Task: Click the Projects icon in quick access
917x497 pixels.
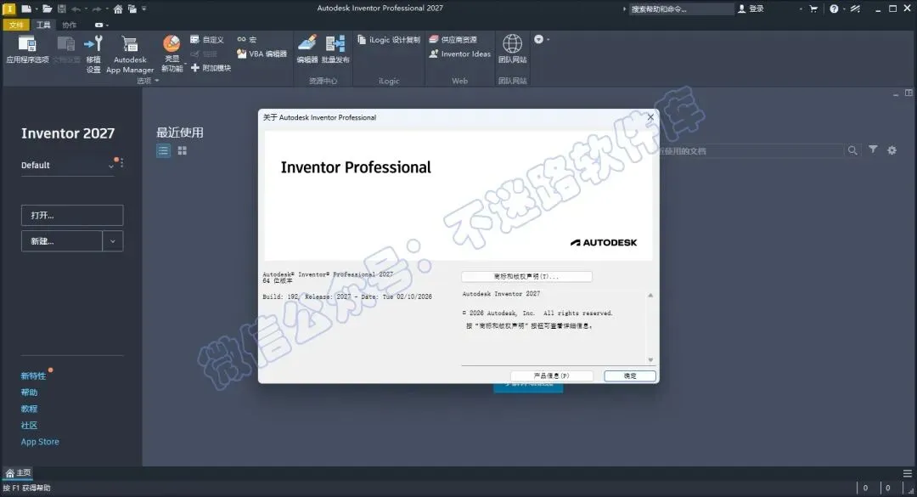Action: pyautogui.click(x=132, y=8)
